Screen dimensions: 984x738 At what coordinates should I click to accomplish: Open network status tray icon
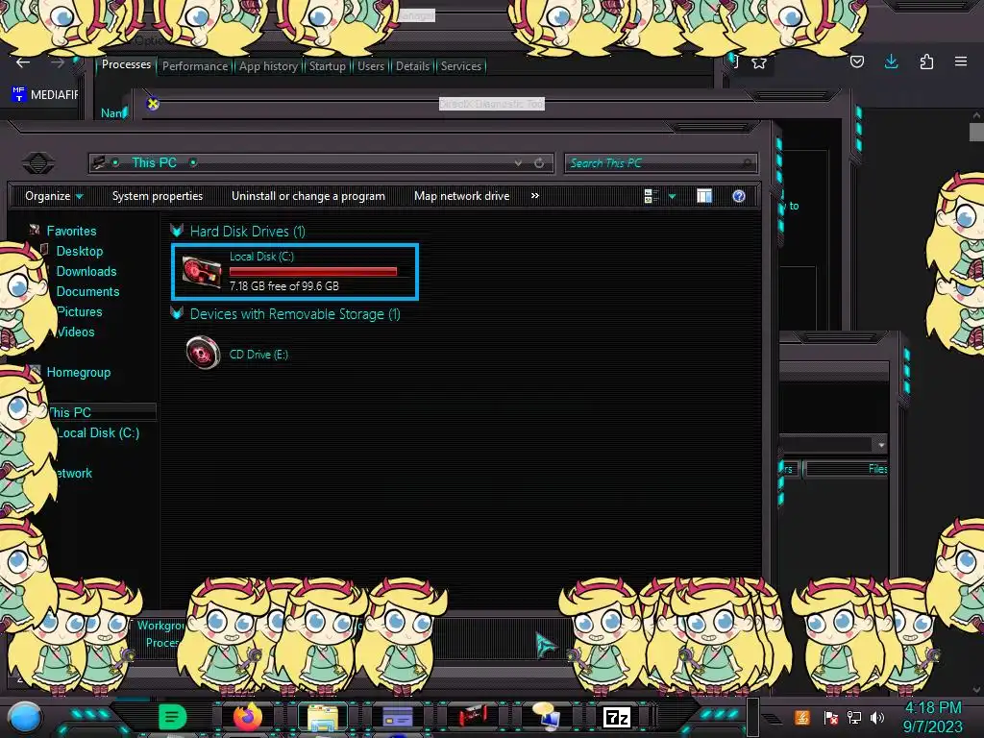pos(853,717)
